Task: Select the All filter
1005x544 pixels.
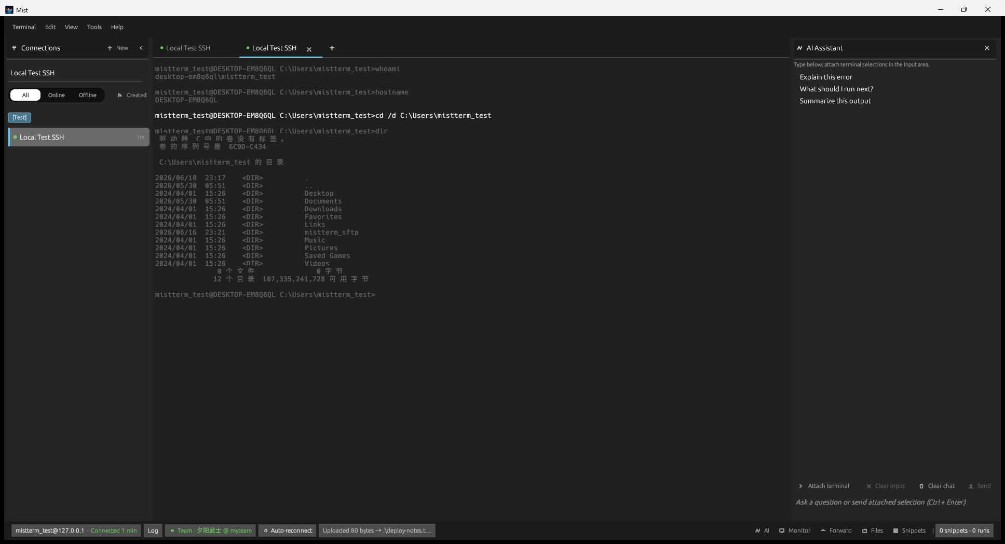Action: point(25,95)
